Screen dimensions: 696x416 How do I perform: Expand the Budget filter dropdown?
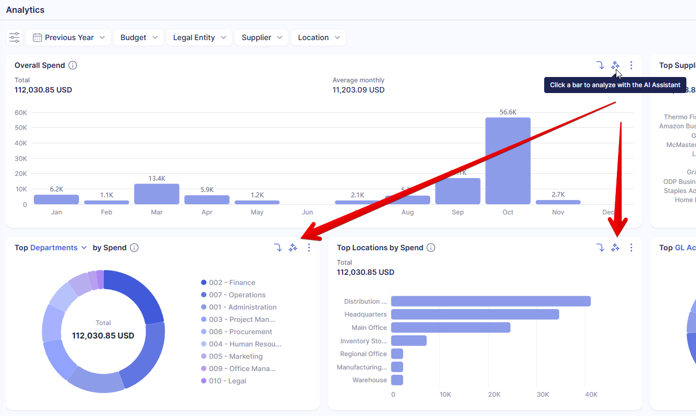point(139,37)
